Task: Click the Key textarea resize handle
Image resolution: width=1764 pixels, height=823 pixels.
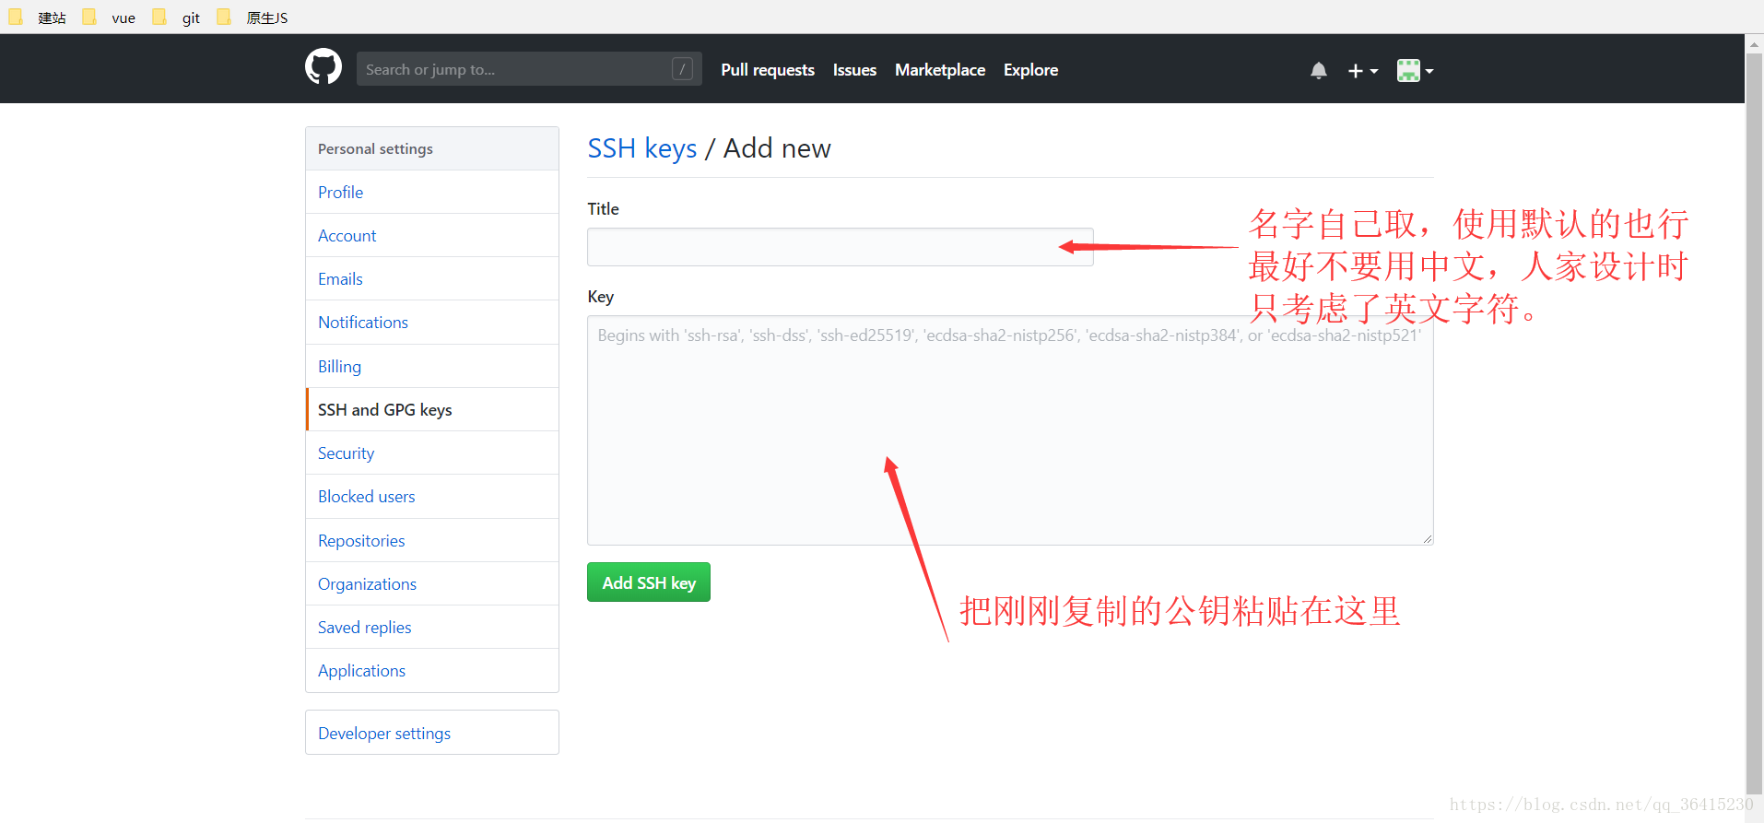Action: point(1427,538)
